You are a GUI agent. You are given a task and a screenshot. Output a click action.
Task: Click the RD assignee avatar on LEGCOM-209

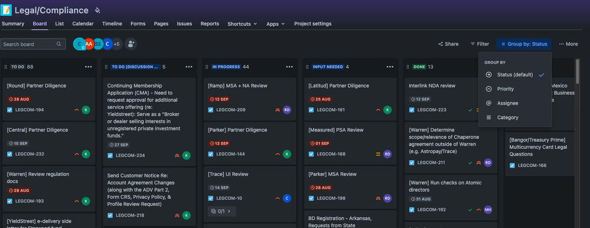click(287, 110)
